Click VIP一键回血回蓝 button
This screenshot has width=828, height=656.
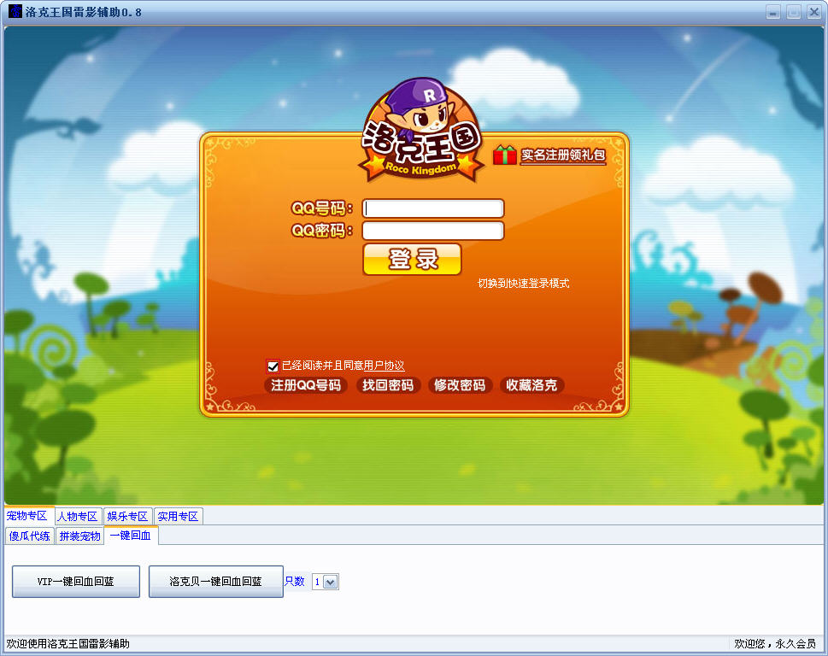pos(76,582)
